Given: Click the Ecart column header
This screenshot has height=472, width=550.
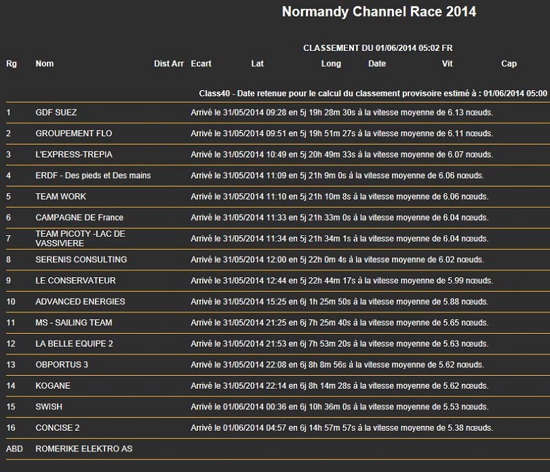Looking at the screenshot, I should 201,64.
